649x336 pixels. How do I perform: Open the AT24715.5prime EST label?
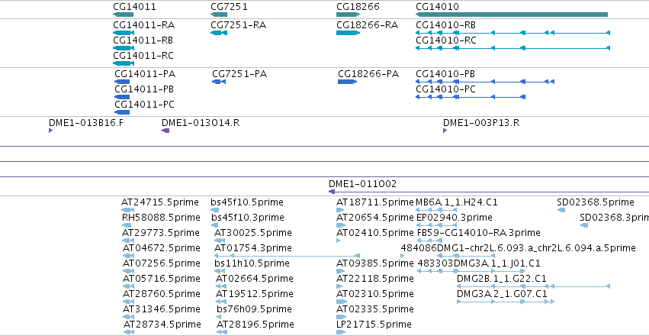(x=161, y=202)
